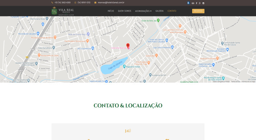Click the Contato & Localização heading

coord(128,106)
